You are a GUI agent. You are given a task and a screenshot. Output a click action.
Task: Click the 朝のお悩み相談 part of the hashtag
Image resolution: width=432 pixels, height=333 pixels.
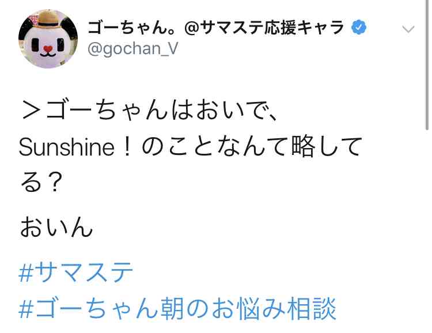248,308
